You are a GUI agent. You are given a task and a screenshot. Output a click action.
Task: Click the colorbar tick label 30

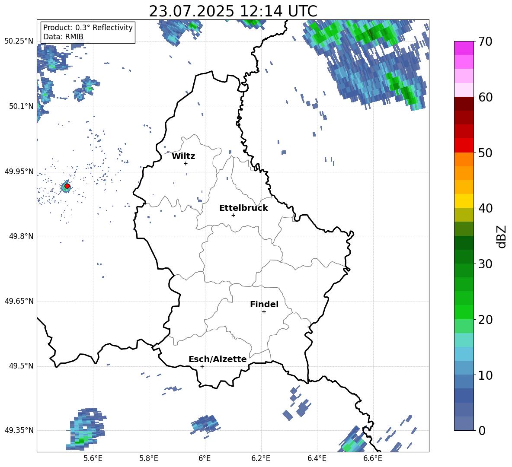(485, 264)
